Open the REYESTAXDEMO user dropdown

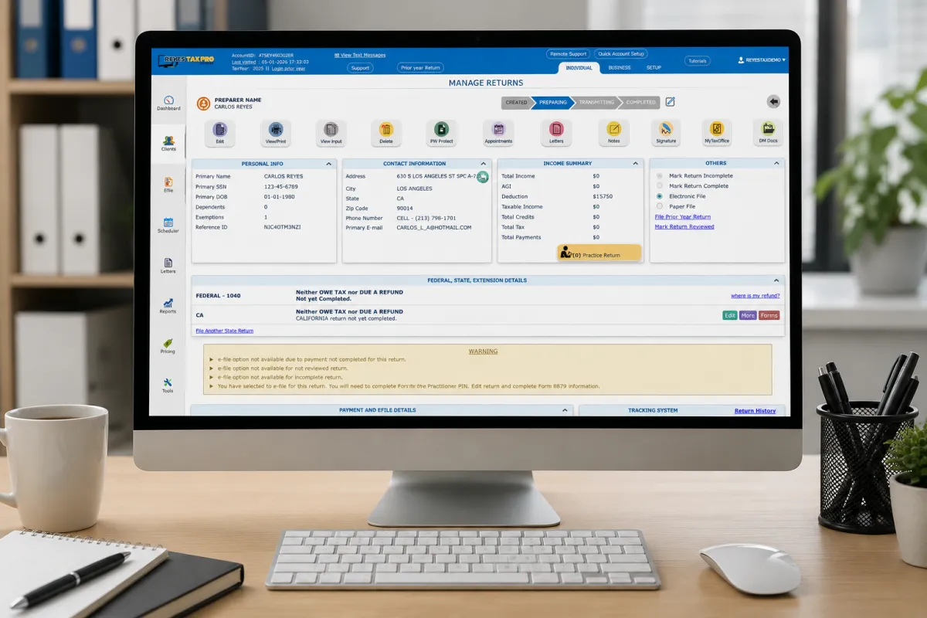coord(762,59)
